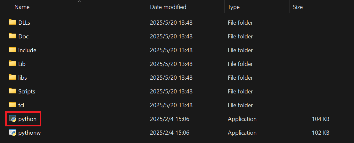Click the tcl folder icon
Image resolution: width=354 pixels, height=143 pixels.
click(x=12, y=105)
